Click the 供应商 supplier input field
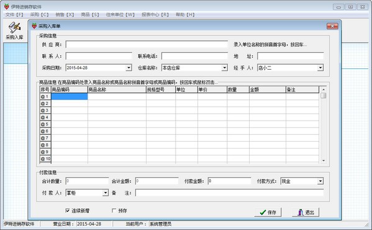The width and height of the screenshot is (372, 230). click(147, 44)
